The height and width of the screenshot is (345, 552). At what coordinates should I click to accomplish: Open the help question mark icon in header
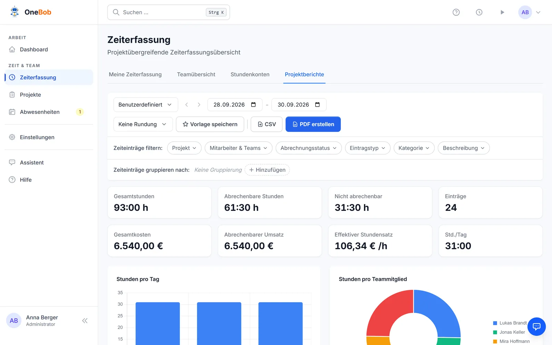(456, 12)
